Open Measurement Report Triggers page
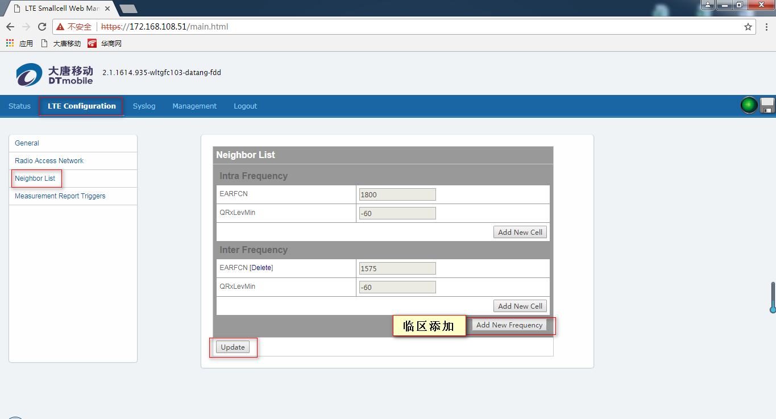The width and height of the screenshot is (776, 419). 60,196
